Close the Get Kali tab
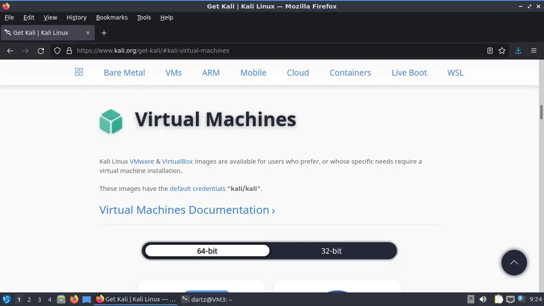544x306 pixels. coord(88,33)
